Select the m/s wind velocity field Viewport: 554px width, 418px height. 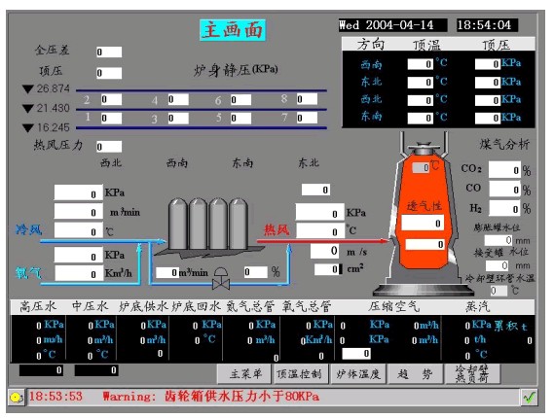pyautogui.click(x=324, y=251)
